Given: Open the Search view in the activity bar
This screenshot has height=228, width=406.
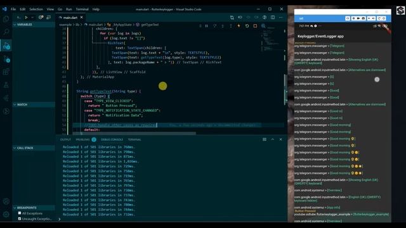Looking at the screenshot, I should click(6, 32).
